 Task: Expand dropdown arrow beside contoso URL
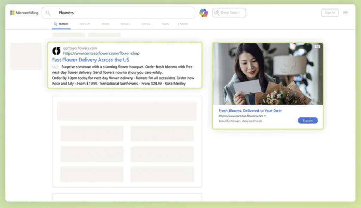(265, 116)
